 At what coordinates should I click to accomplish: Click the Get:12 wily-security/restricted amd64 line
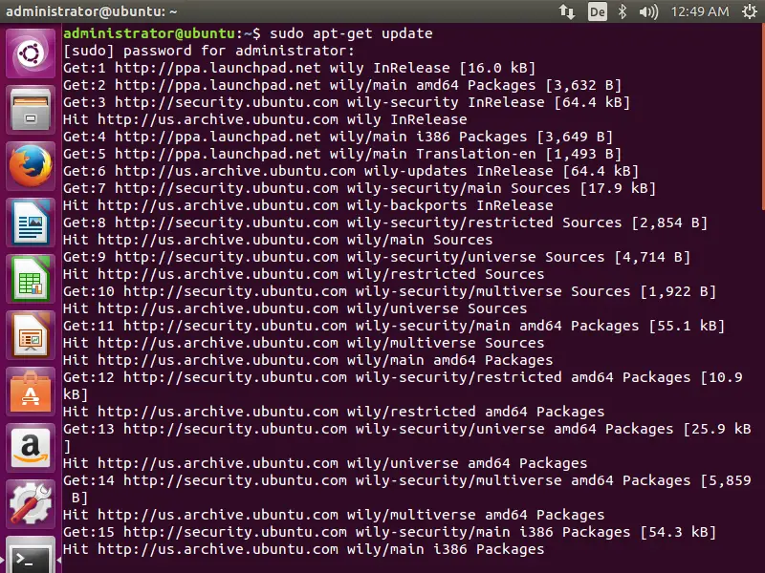(x=403, y=386)
